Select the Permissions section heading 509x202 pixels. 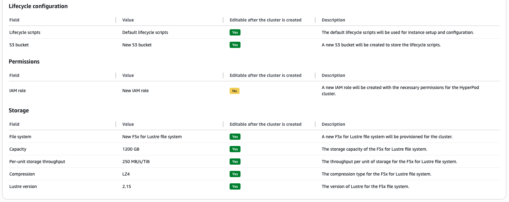point(24,62)
